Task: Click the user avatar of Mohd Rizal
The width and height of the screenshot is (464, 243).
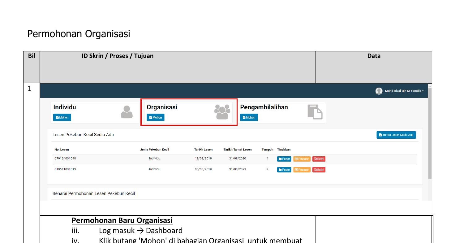Action: click(379, 91)
